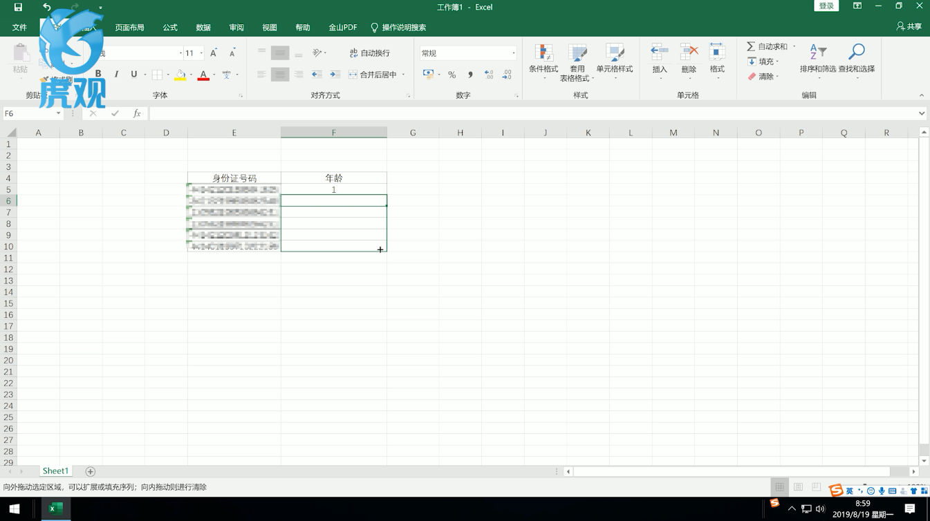Click 删除 delete cells button
The height and width of the screenshot is (521, 930).
coord(689,61)
